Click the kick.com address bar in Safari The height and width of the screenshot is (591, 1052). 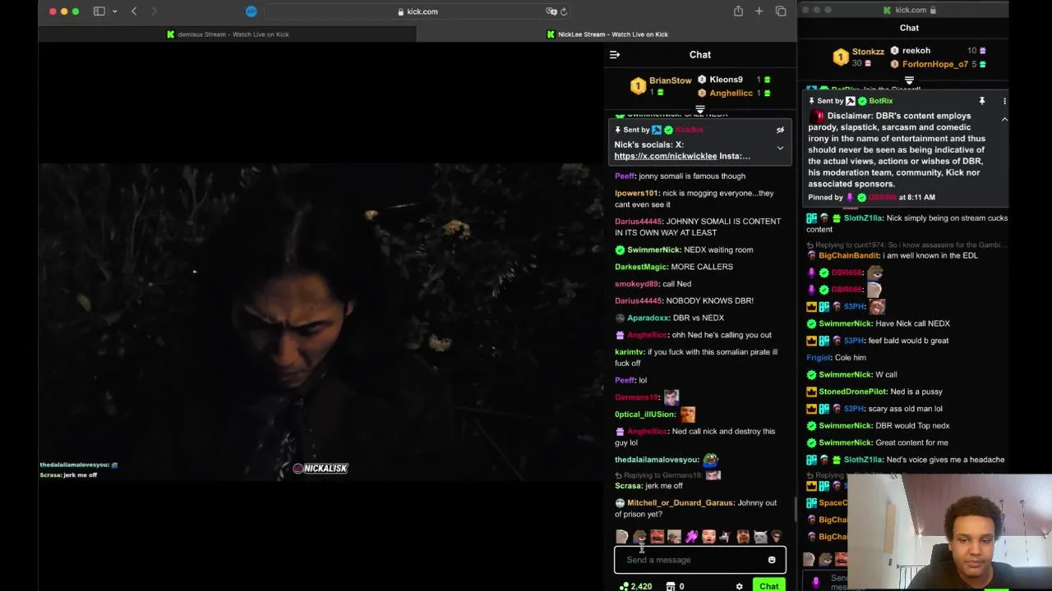[x=418, y=11]
